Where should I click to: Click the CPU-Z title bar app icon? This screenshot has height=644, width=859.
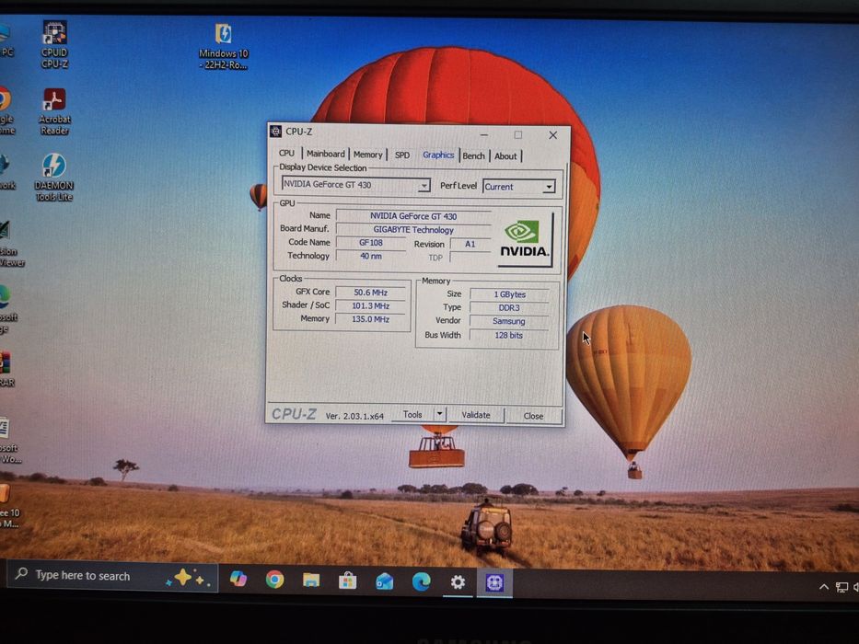275,131
